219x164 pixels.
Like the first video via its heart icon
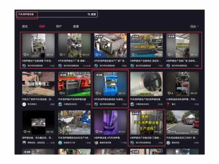[x=25, y=55]
